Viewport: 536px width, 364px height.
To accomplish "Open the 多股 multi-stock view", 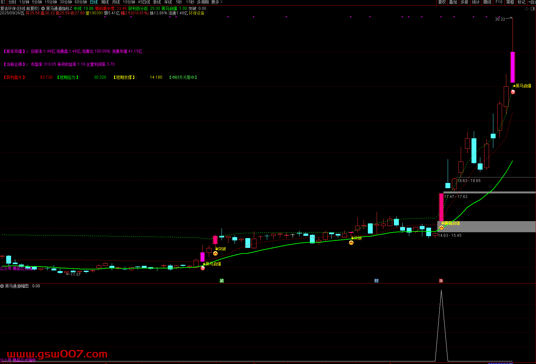I will [x=464, y=2].
